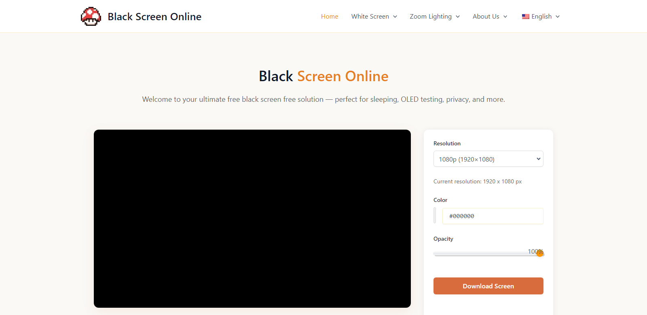Open the About Us menu item
This screenshot has width=647, height=315.
click(486, 17)
